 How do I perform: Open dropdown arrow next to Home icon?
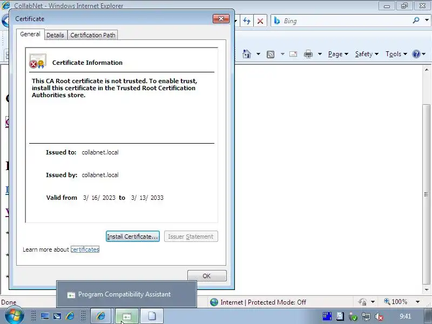258,54
